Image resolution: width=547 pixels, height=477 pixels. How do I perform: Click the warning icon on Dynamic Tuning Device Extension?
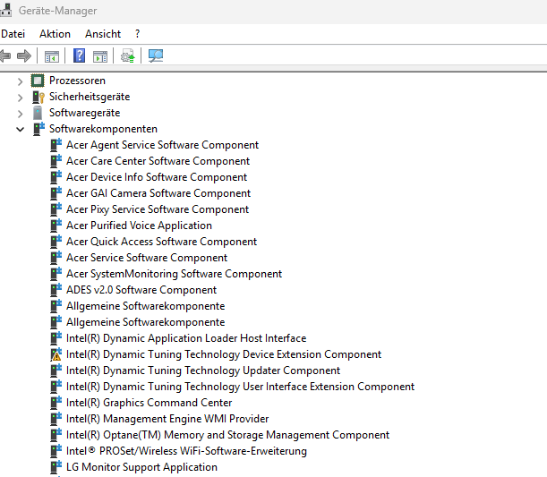[x=56, y=354]
